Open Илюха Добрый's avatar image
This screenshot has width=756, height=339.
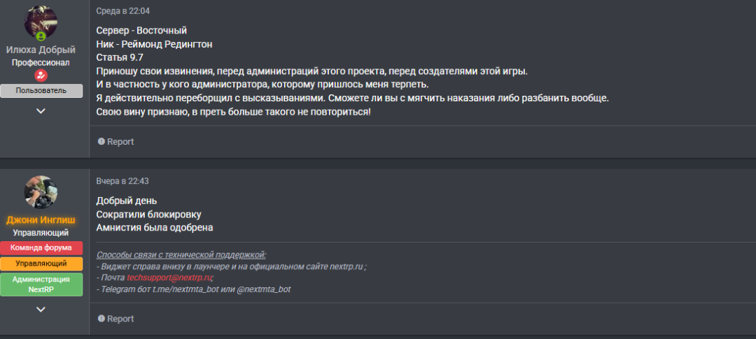click(x=40, y=22)
